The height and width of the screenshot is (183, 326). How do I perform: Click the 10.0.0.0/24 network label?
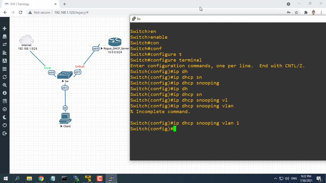115,52
